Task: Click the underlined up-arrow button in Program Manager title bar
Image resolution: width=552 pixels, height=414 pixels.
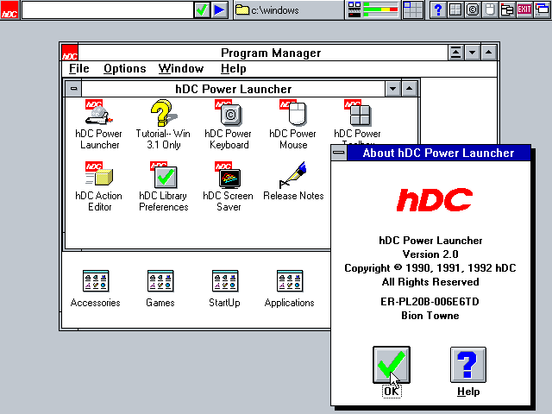Action: point(456,53)
